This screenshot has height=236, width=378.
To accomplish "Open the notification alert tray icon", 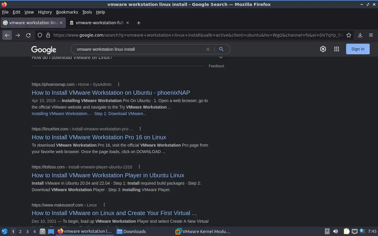I will (x=362, y=231).
